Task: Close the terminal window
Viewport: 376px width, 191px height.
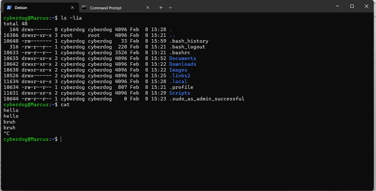Action: (x=366, y=6)
